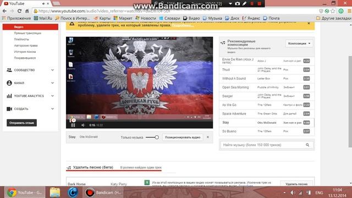Click Отправить отзыв button
352x198 pixels.
pyautogui.click(x=21, y=123)
